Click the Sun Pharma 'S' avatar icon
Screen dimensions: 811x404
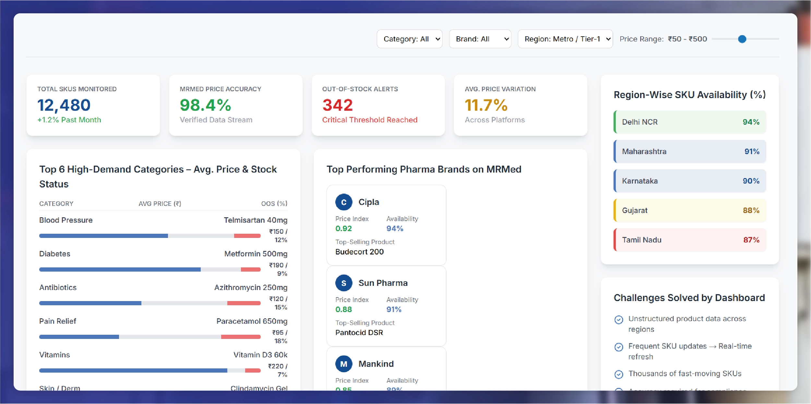coord(344,283)
